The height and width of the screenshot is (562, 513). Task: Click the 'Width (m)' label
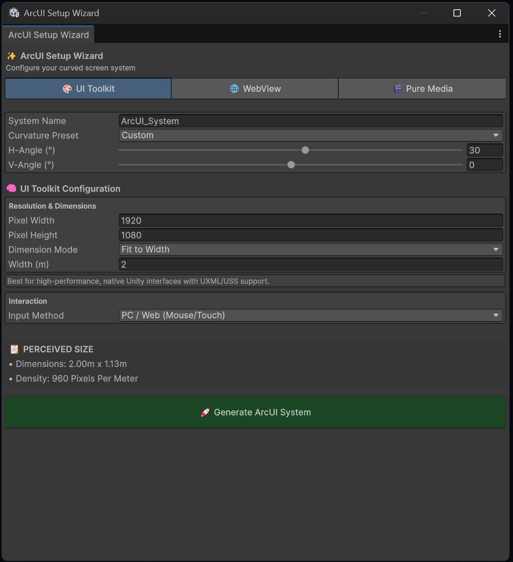point(29,264)
